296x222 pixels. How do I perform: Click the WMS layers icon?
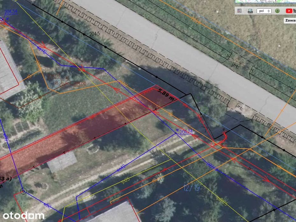tap(250, 11)
